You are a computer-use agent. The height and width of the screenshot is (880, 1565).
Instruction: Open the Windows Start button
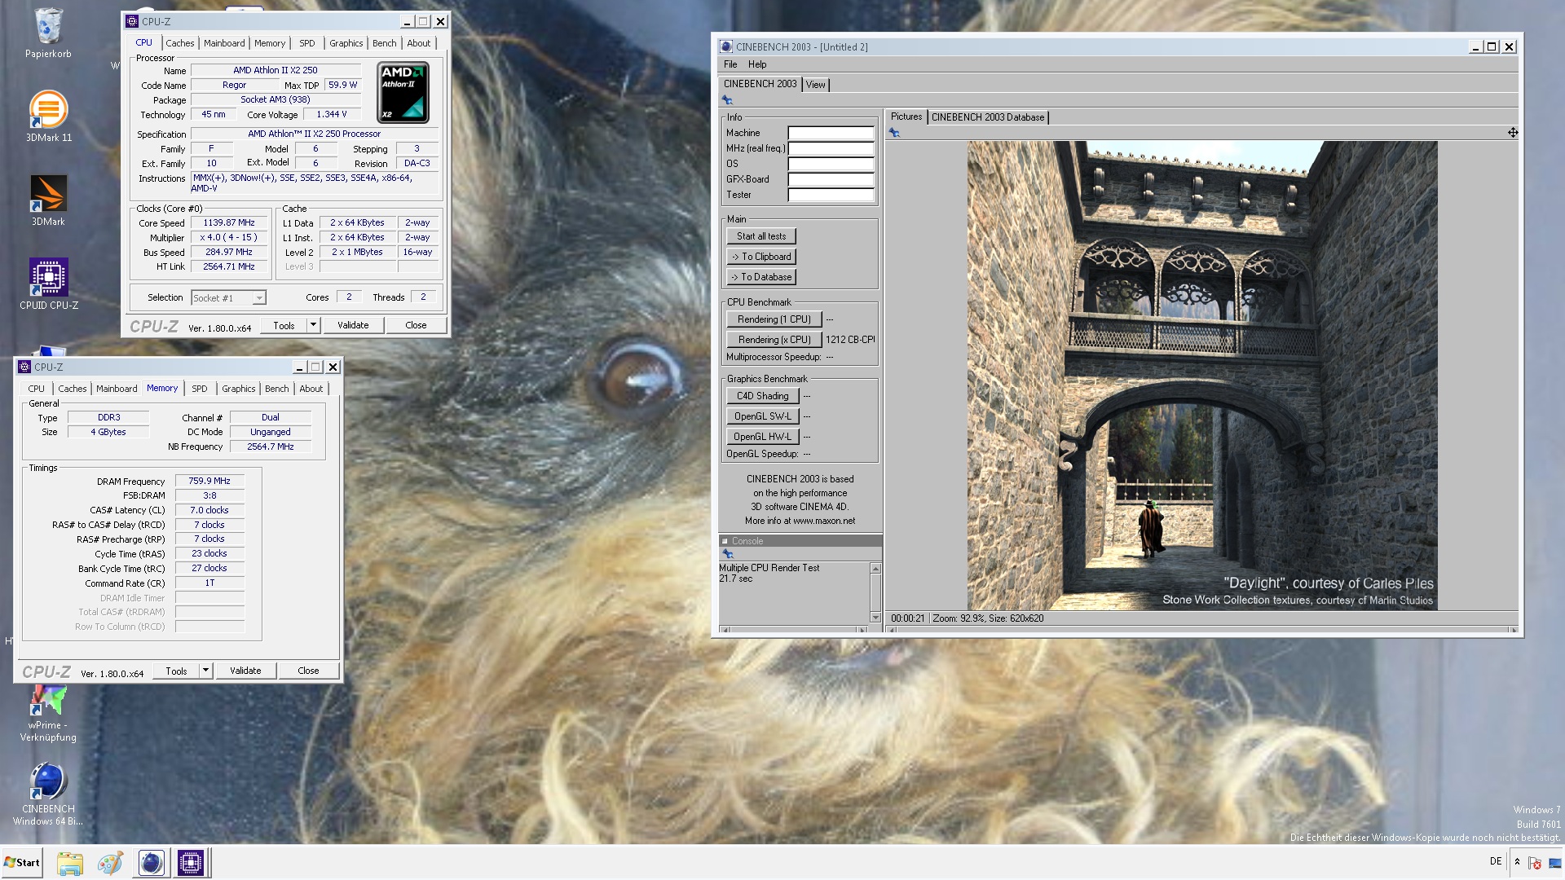(x=23, y=863)
